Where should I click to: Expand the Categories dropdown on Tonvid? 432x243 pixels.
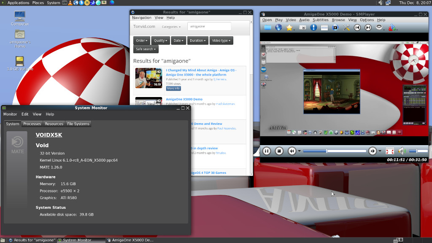(x=171, y=27)
